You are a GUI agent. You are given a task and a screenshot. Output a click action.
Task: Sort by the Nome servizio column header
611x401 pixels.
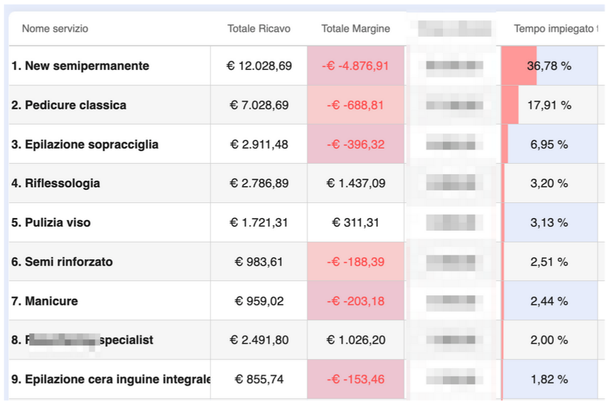55,29
